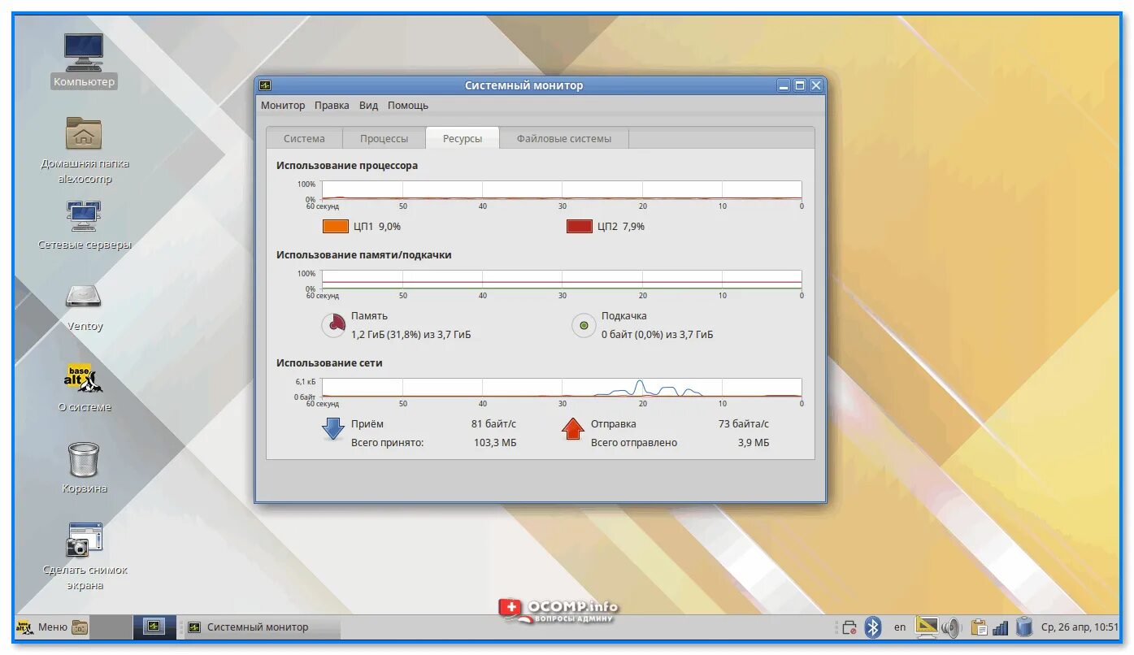Click the 'Всего принято:' label

point(388,443)
